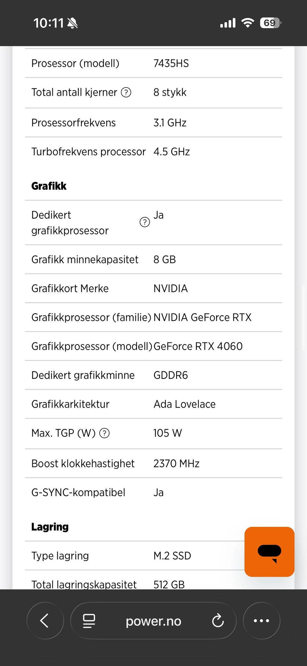Tap the Boost klokkehastighet 2370 MHz row
Screen dimensions: 307x666
[153, 463]
